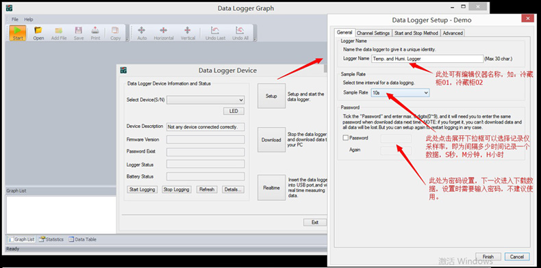Expand the Sample Rate dropdown
This screenshot has height=268, width=541.
pyautogui.click(x=426, y=93)
